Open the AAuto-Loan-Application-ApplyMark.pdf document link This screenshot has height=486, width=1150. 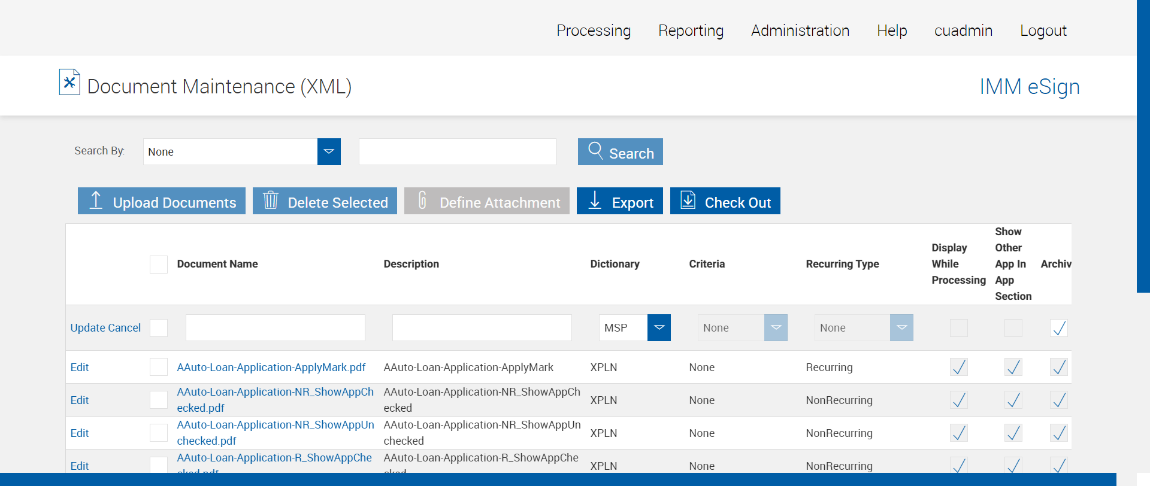(x=271, y=367)
